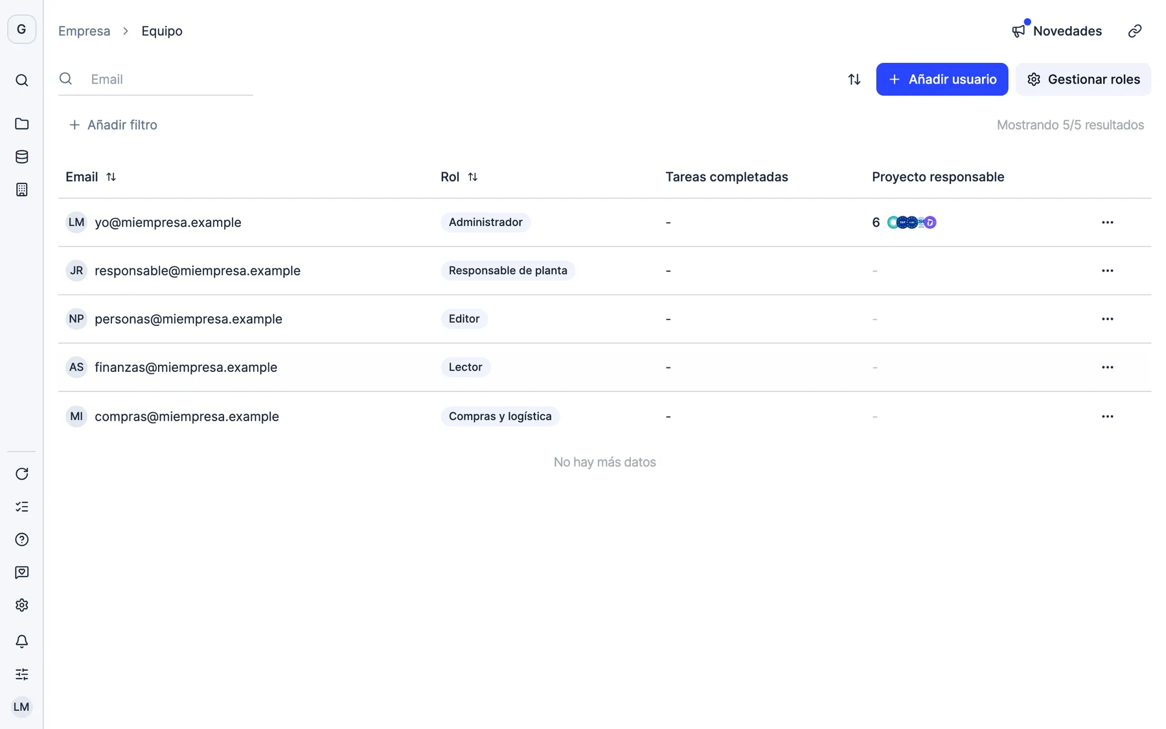Screen dimensions: 1166x729
Task: Open more options for finanzas@miempresa.example
Action: point(1107,367)
